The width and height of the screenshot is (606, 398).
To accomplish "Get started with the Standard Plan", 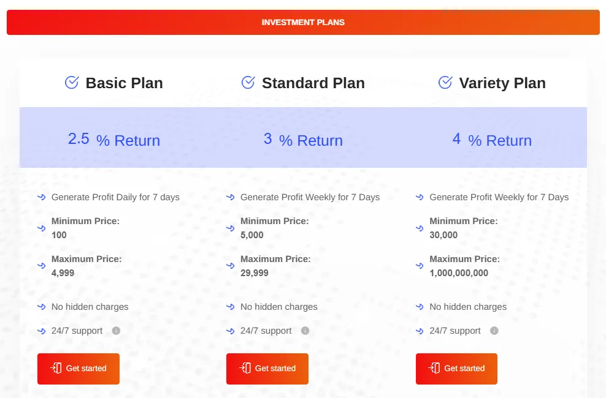I will tap(267, 369).
